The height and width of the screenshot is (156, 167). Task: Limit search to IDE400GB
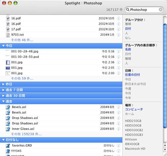(132, 144)
